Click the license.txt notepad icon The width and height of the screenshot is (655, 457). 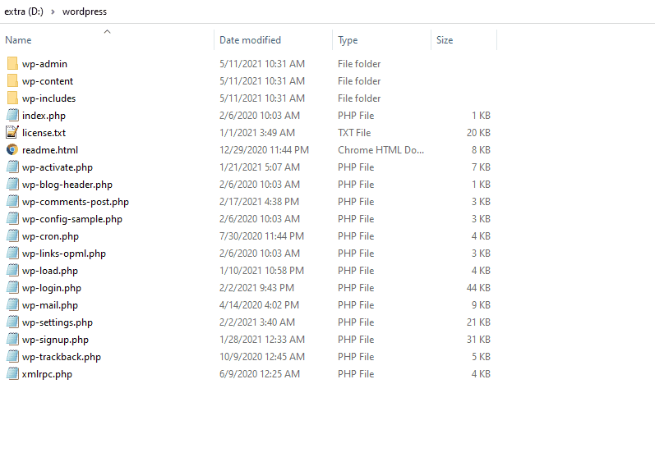[x=12, y=133]
